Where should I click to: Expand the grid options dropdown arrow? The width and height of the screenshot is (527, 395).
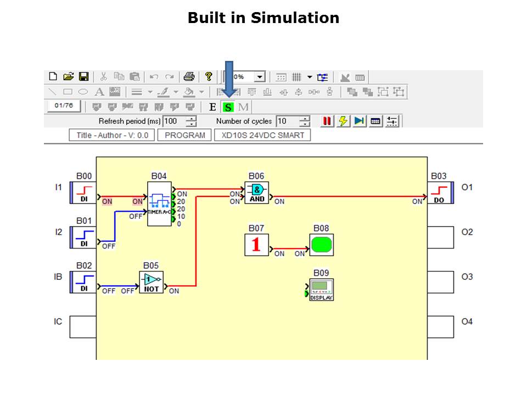[310, 77]
